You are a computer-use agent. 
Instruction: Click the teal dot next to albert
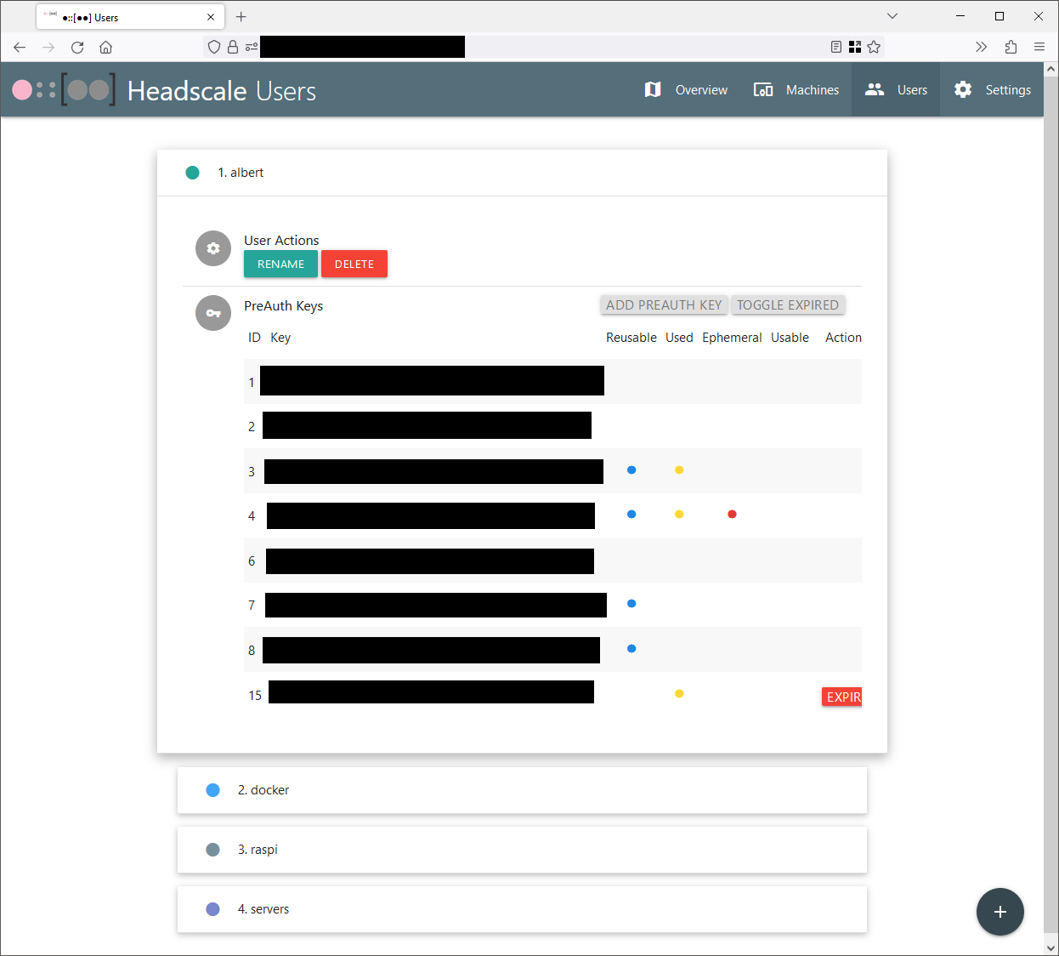click(193, 173)
